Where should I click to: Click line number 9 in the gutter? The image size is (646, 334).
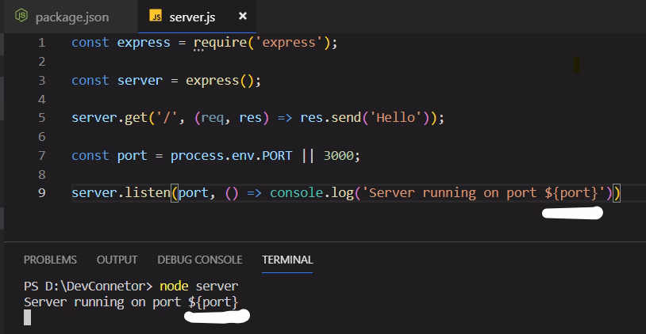[41, 193]
